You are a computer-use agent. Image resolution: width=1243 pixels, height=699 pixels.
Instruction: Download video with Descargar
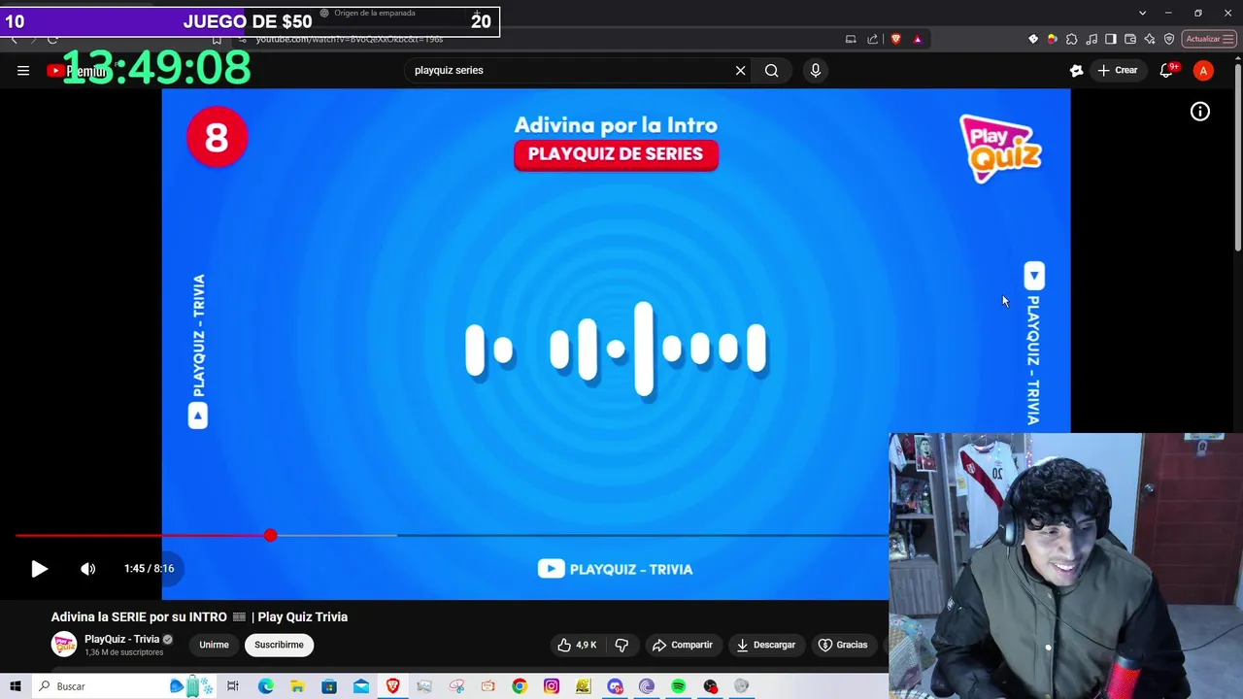[x=766, y=645]
